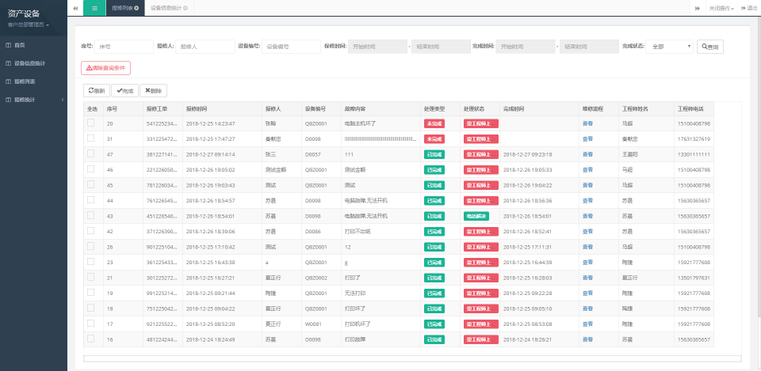Close the 报修列表 tab with its x icon
This screenshot has height=371, width=761.
(x=137, y=8)
